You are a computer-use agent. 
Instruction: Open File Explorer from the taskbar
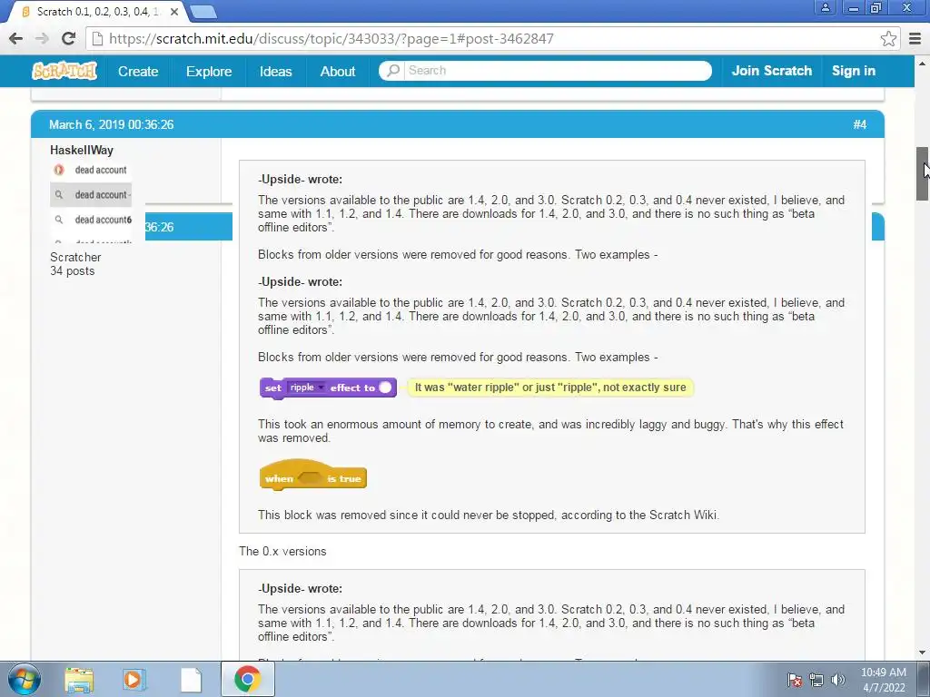(x=79, y=679)
